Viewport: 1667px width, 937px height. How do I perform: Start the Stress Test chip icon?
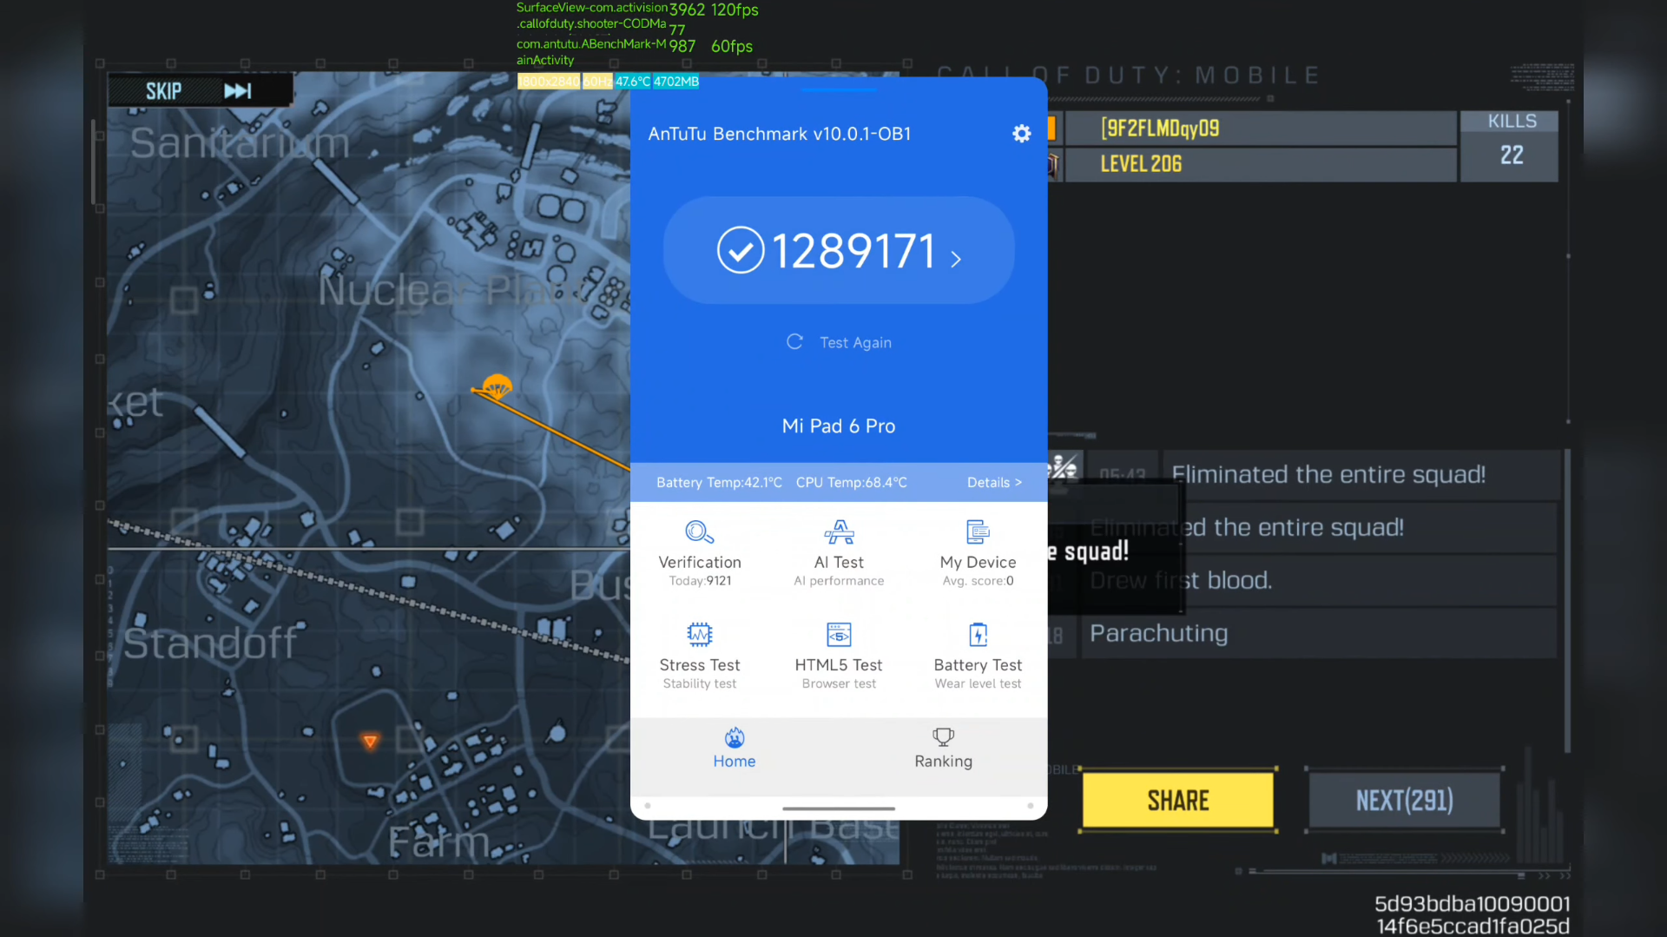click(699, 635)
